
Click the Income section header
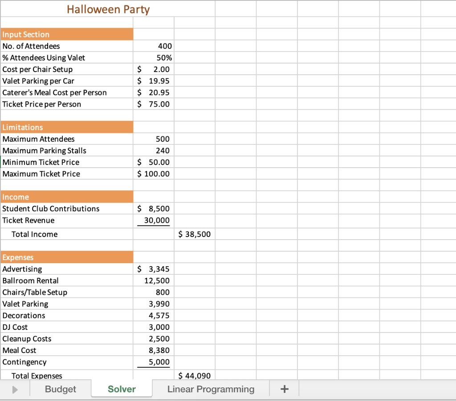[x=67, y=197]
